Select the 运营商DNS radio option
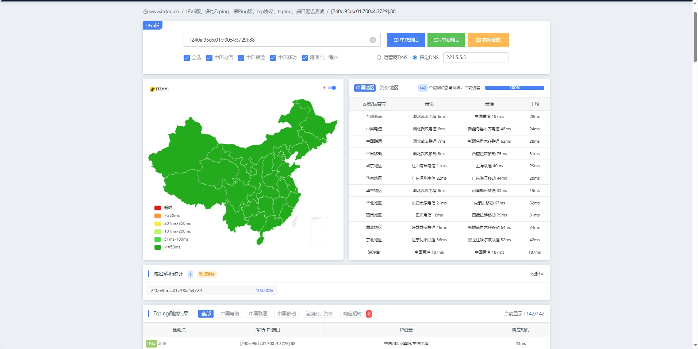This screenshot has height=349, width=698. tap(379, 58)
